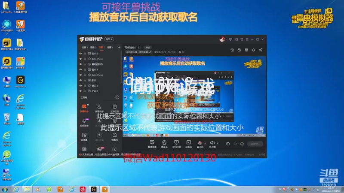Collapse the toolbox (工具箱) section
The width and height of the screenshot is (344, 193).
[x=117, y=97]
